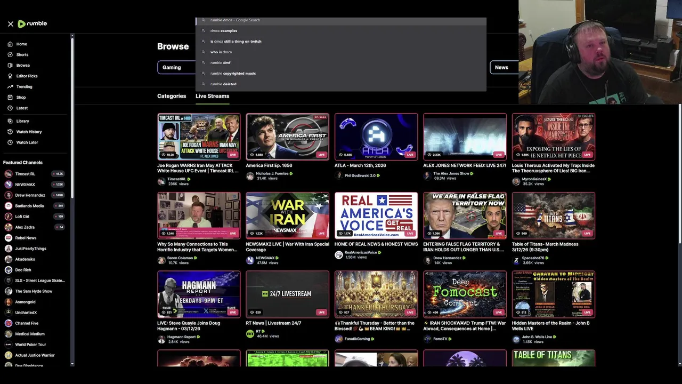Open Fomocast Deep Conflict thumbnail
The width and height of the screenshot is (682, 384).
coord(465,294)
